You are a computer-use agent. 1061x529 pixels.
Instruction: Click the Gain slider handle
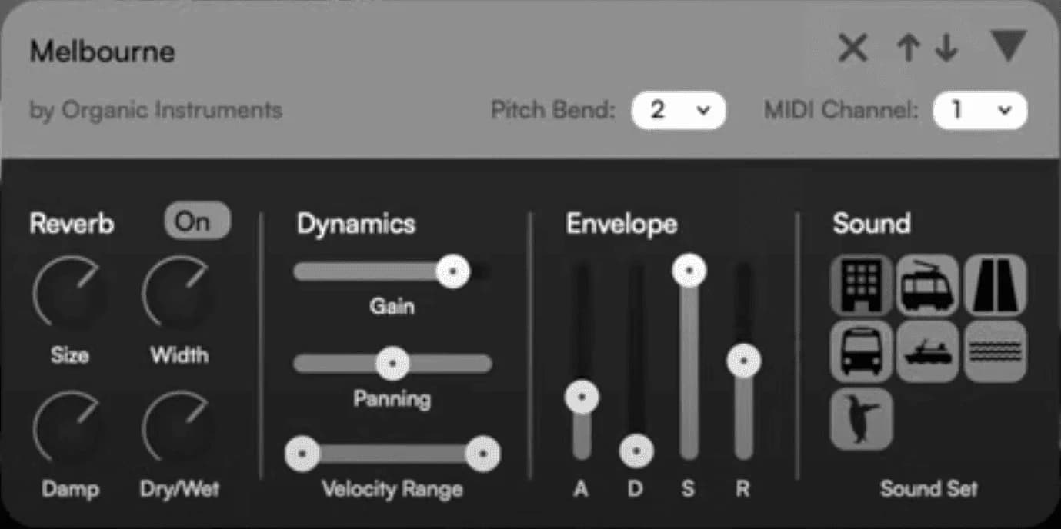[x=452, y=271]
